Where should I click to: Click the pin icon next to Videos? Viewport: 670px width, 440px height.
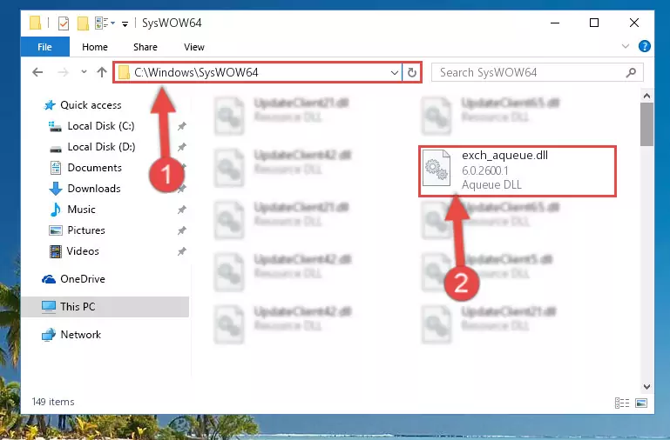coord(181,251)
